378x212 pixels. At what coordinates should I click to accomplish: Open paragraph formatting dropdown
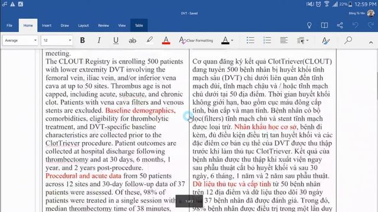tap(302, 41)
